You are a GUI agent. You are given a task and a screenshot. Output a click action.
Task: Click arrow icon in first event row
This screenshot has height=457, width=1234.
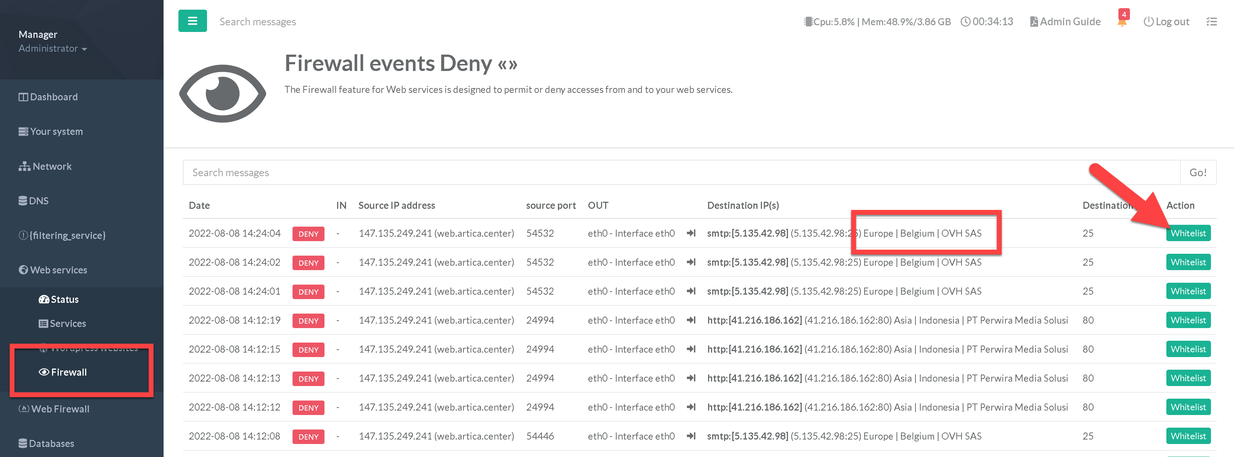(691, 233)
